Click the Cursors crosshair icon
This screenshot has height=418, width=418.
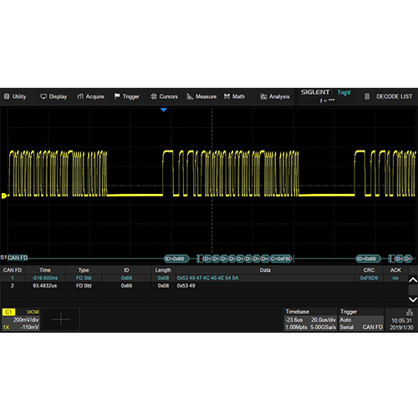pos(154,96)
